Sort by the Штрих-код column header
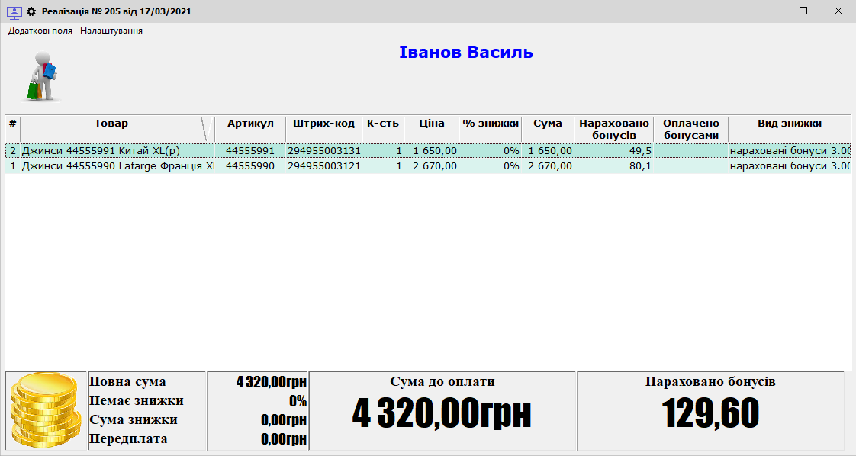The height and width of the screenshot is (456, 856). coord(323,124)
